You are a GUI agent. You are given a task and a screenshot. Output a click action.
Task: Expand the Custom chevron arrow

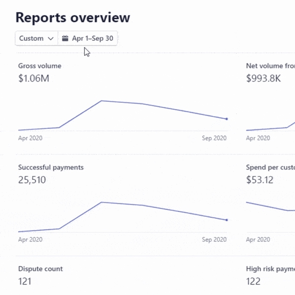51,38
